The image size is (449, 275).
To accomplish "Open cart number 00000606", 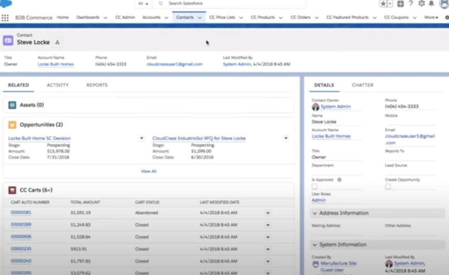I will 21,236.
